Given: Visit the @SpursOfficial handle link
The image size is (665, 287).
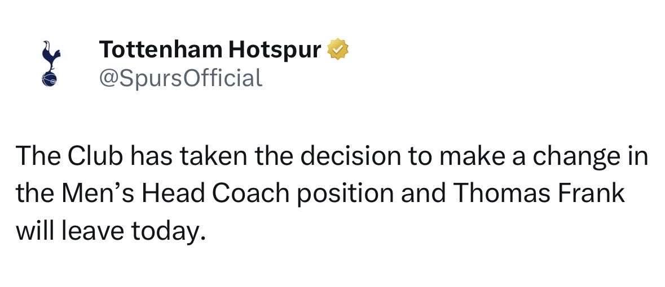Looking at the screenshot, I should (180, 78).
